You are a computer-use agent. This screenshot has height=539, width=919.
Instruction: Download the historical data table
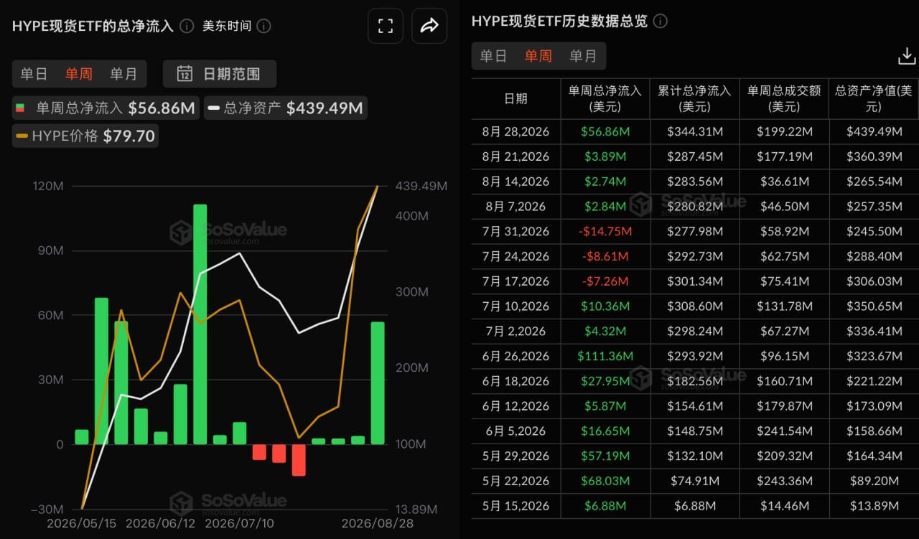907,56
